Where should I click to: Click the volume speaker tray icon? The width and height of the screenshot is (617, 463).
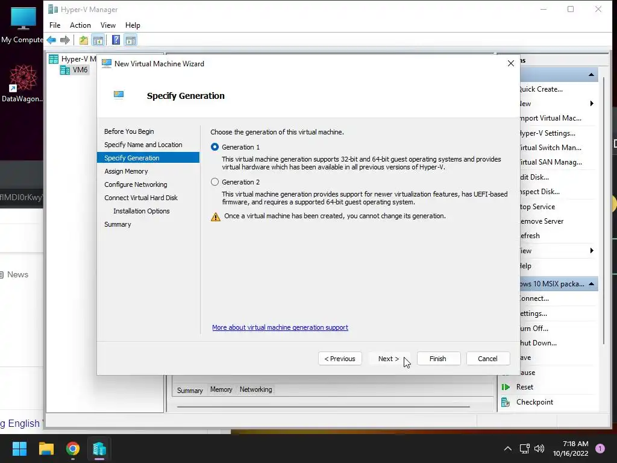[539, 449]
